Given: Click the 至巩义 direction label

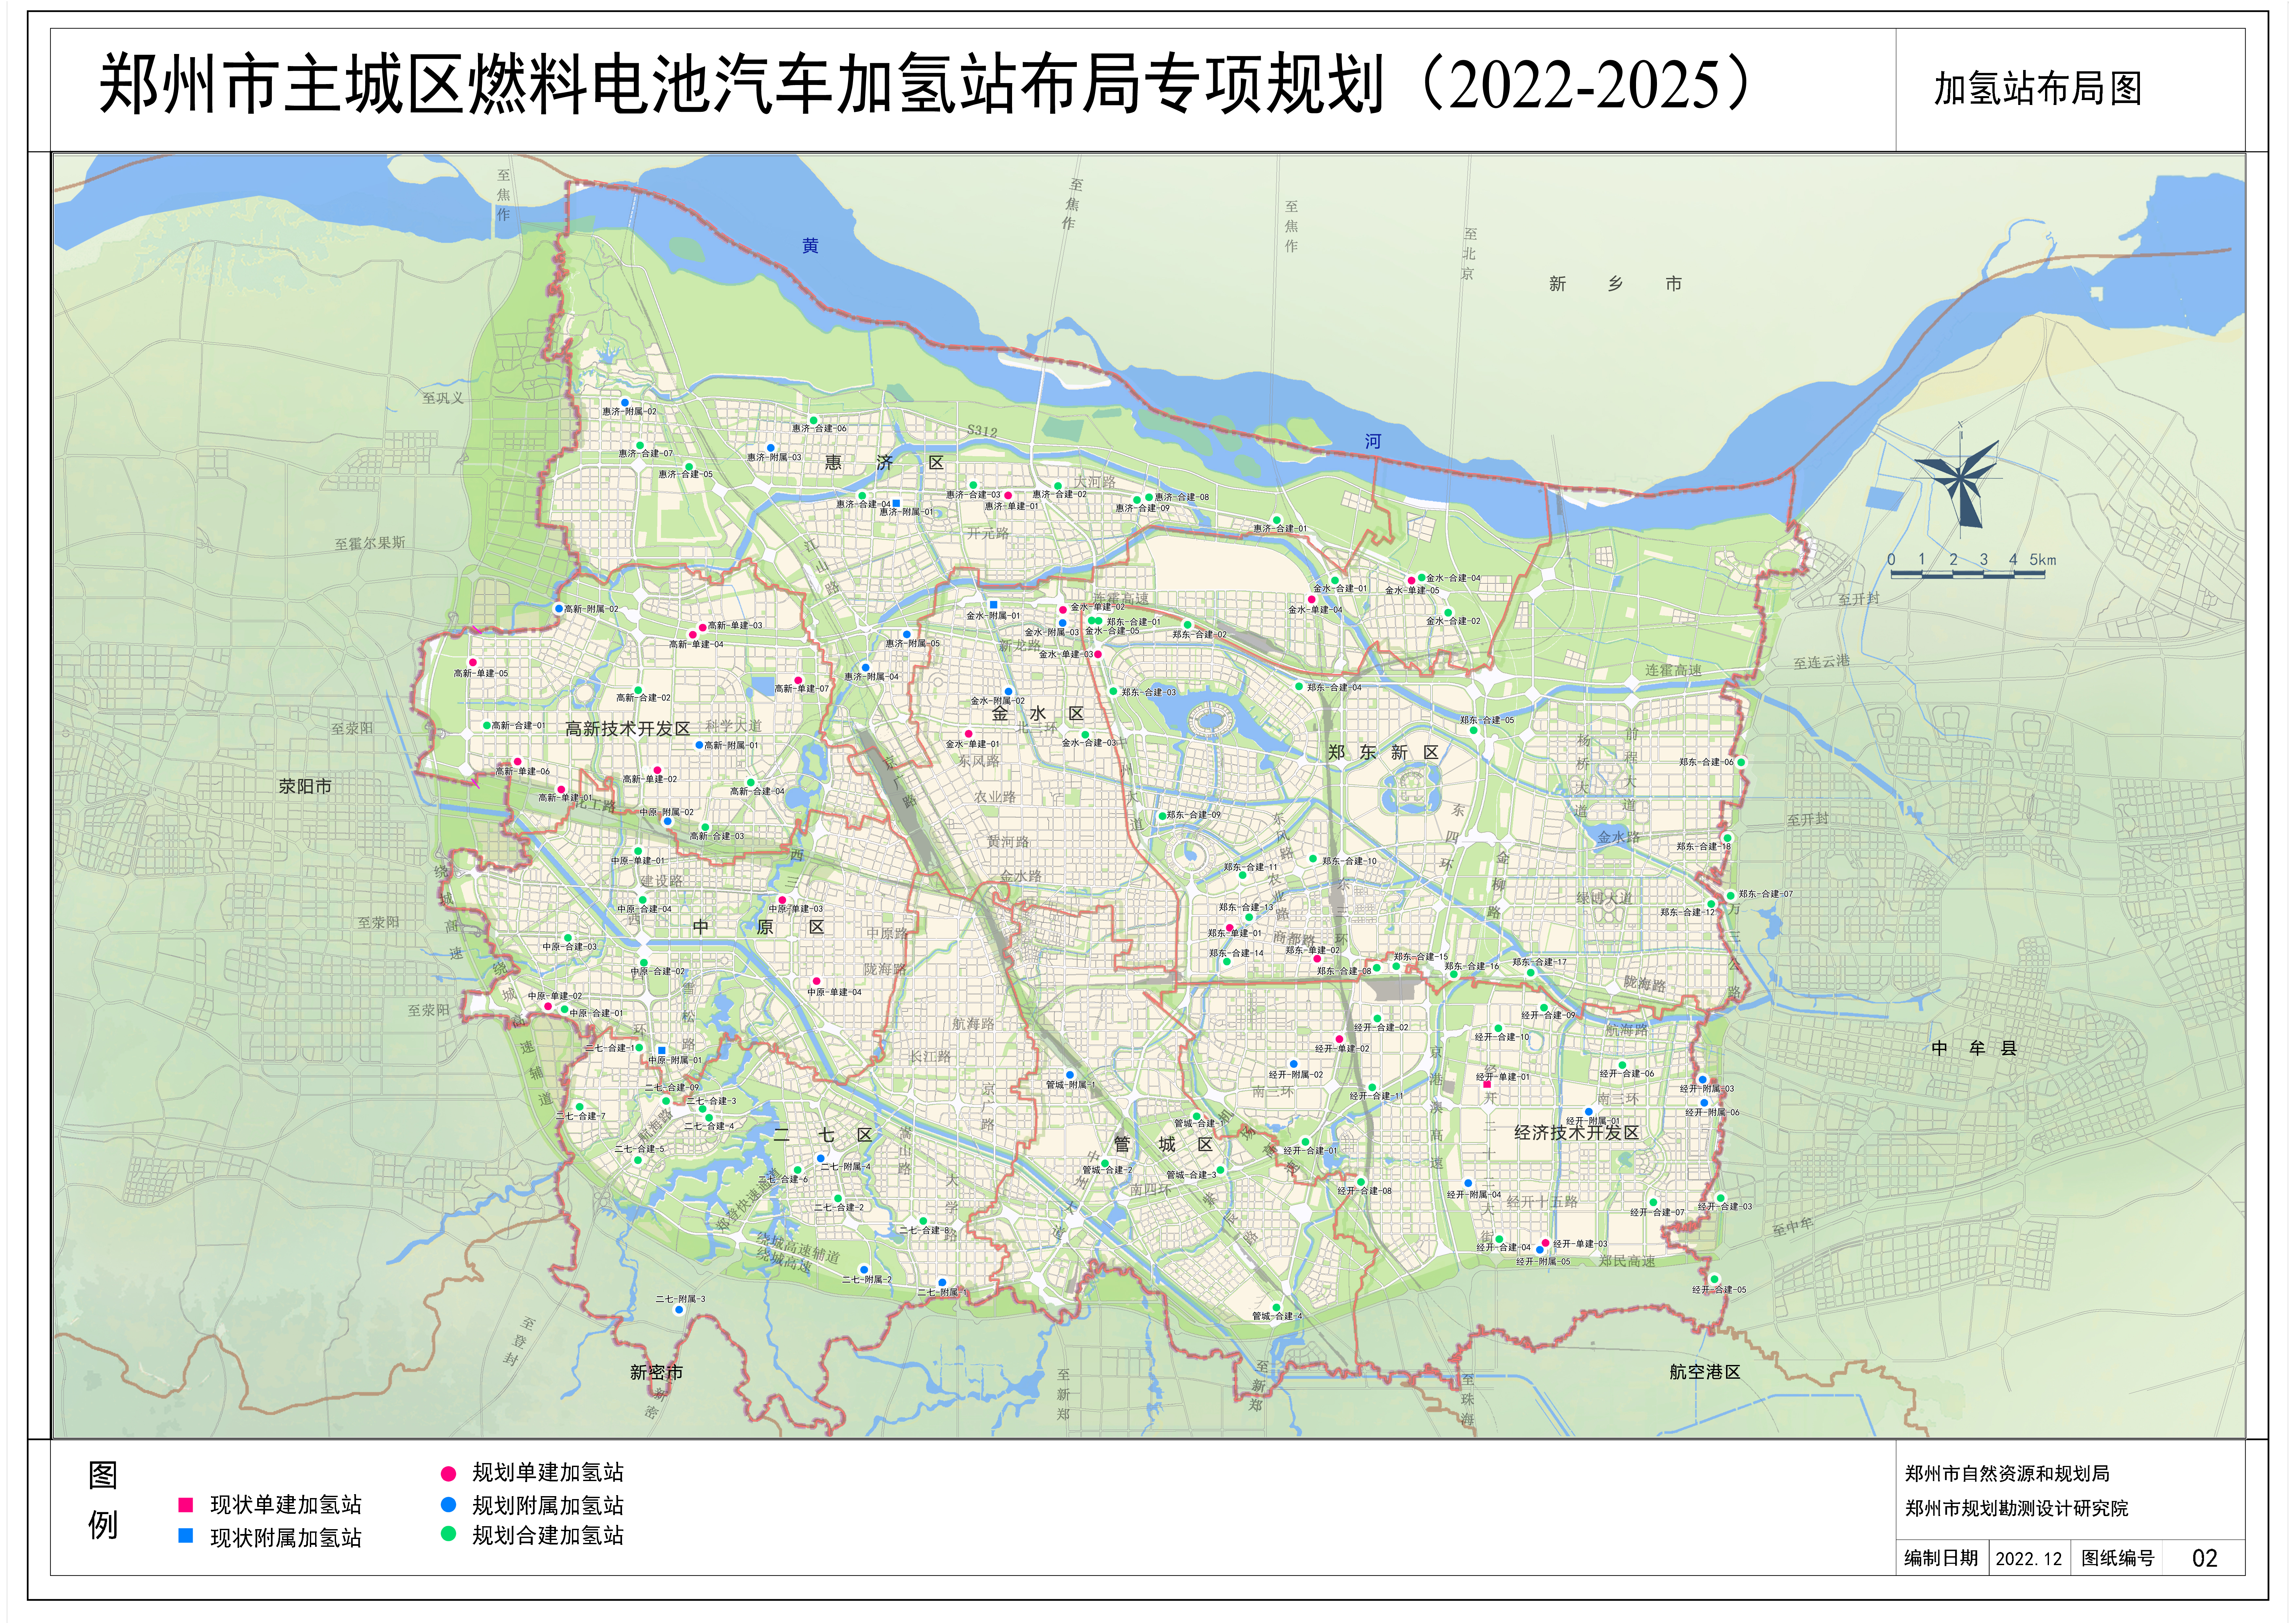Looking at the screenshot, I should [443, 398].
